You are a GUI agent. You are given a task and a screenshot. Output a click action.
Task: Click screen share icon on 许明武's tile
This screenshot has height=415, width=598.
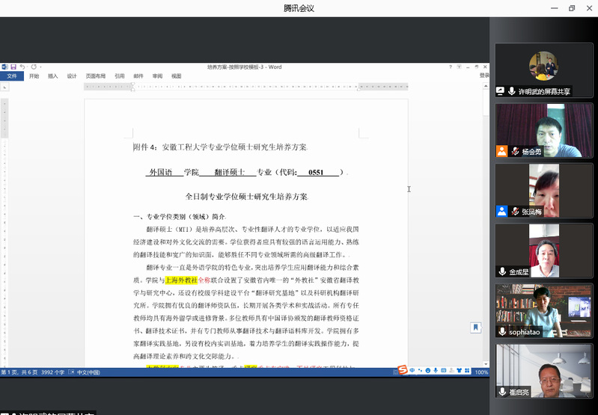501,91
